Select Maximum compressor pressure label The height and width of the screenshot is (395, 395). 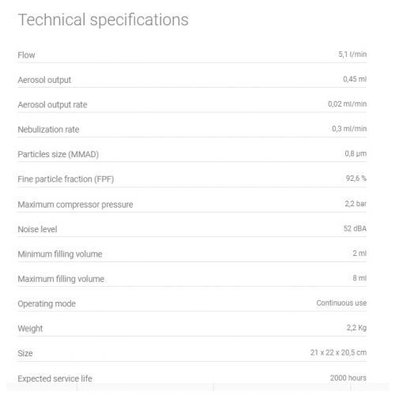pyautogui.click(x=75, y=205)
